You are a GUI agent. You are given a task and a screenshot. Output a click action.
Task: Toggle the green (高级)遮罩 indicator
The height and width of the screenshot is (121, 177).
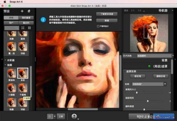click(150, 66)
